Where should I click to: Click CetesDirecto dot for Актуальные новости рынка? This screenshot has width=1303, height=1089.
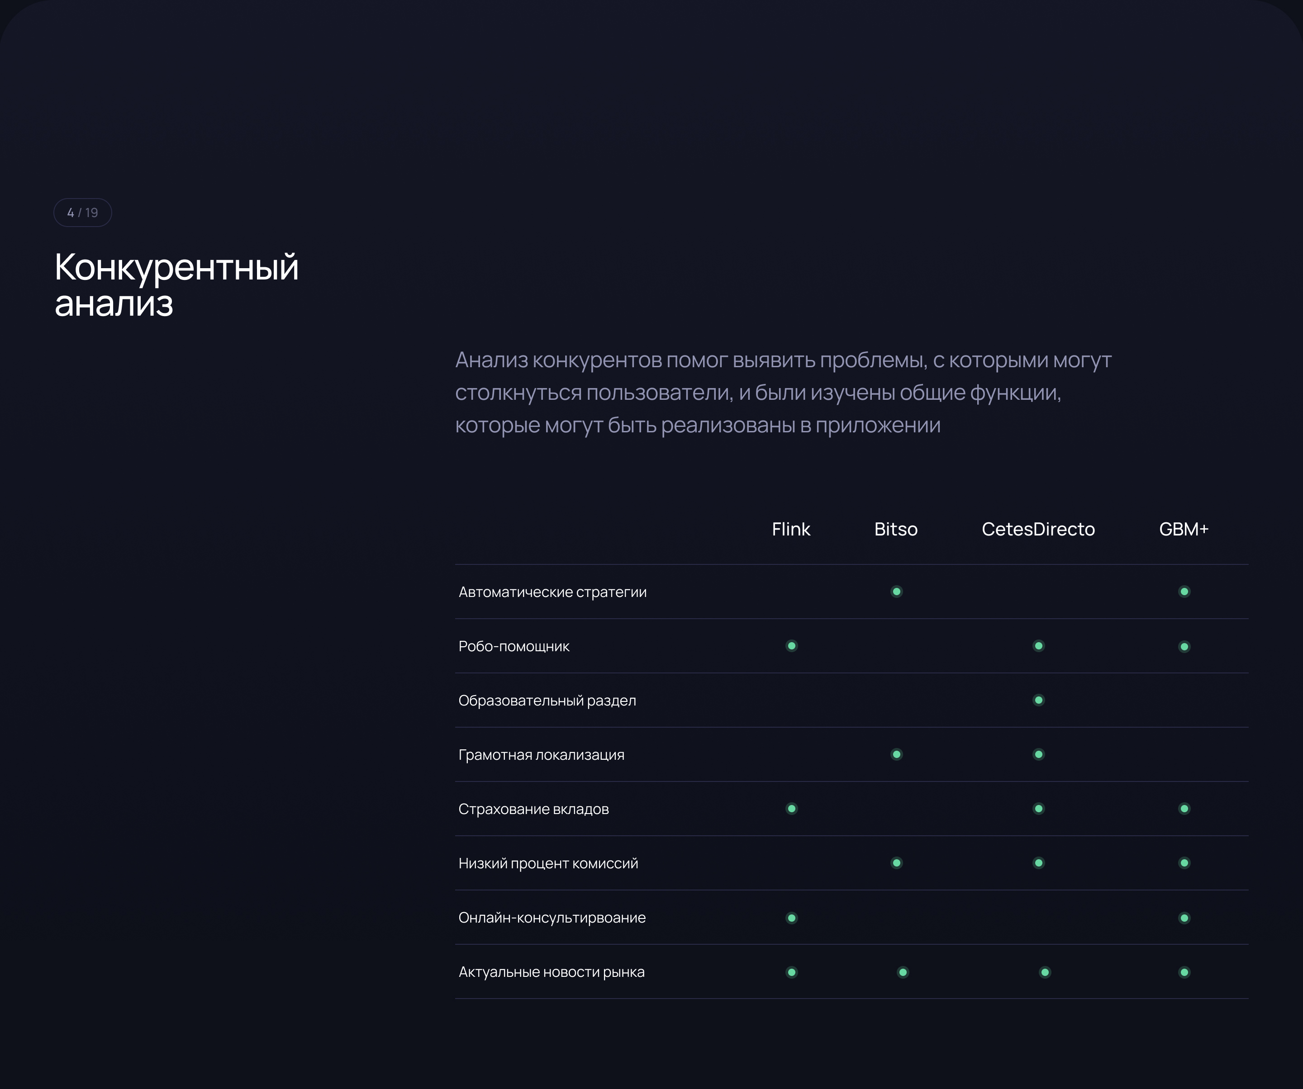pyautogui.click(x=1045, y=972)
